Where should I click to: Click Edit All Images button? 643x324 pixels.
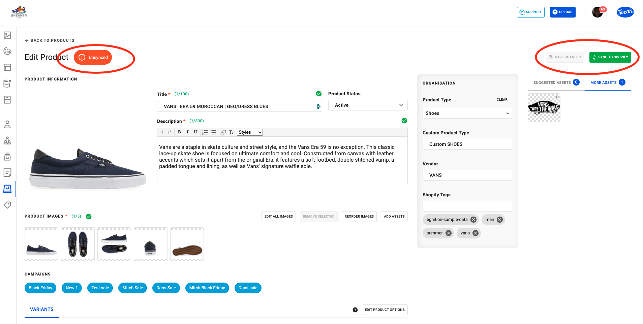point(279,217)
